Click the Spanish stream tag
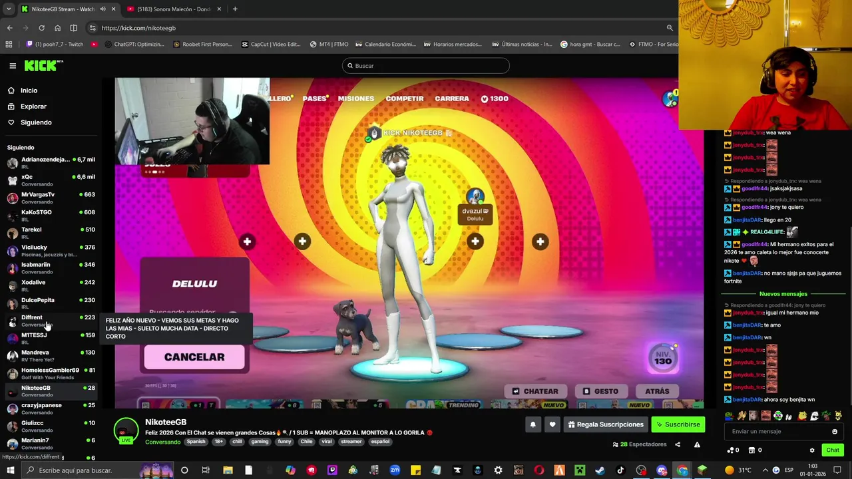852x479 pixels. click(x=196, y=442)
